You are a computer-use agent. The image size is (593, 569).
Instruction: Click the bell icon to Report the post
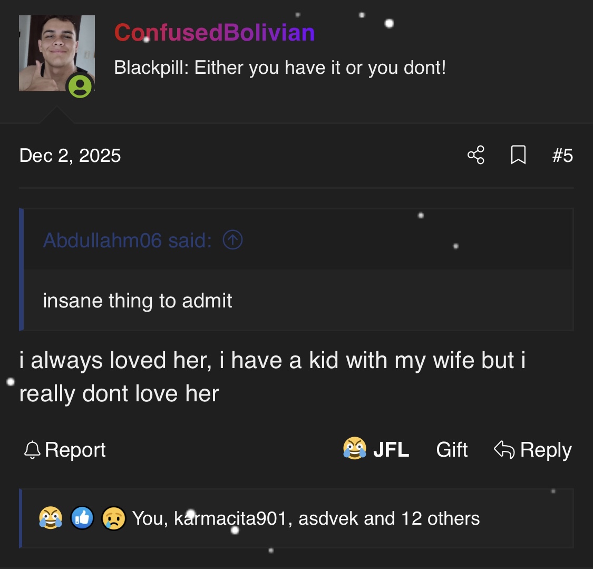tap(33, 450)
